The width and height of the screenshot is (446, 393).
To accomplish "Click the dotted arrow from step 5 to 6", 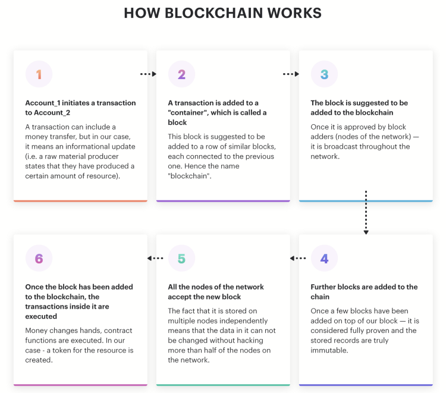I will [155, 258].
